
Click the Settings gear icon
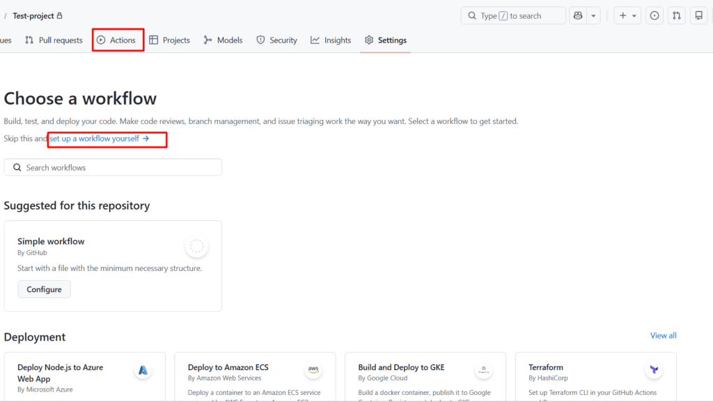point(369,40)
